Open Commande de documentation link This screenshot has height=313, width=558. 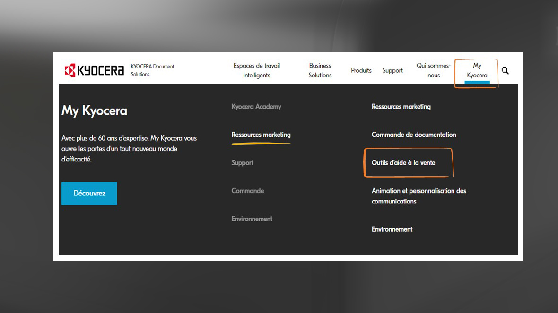[414, 135]
